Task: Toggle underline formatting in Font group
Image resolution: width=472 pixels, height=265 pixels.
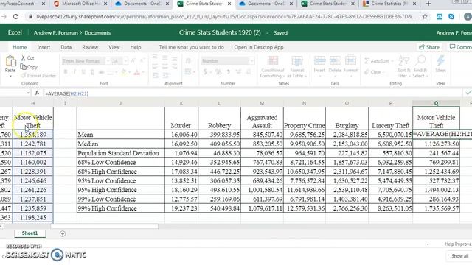Action: pos(83,71)
